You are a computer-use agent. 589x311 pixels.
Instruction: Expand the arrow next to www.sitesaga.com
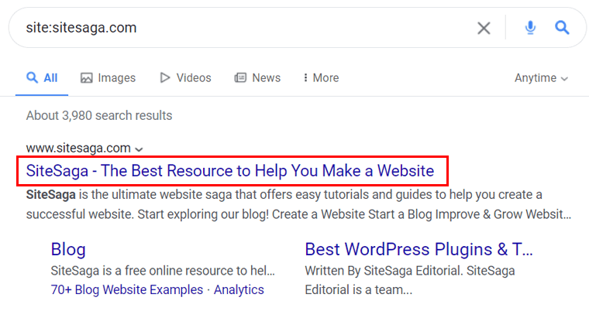pos(139,149)
